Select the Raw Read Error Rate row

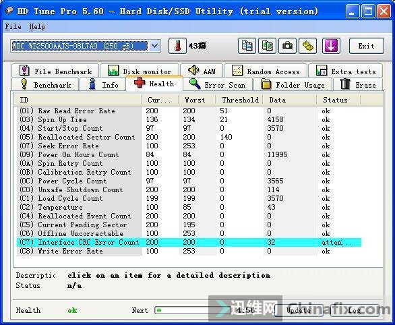(189, 111)
